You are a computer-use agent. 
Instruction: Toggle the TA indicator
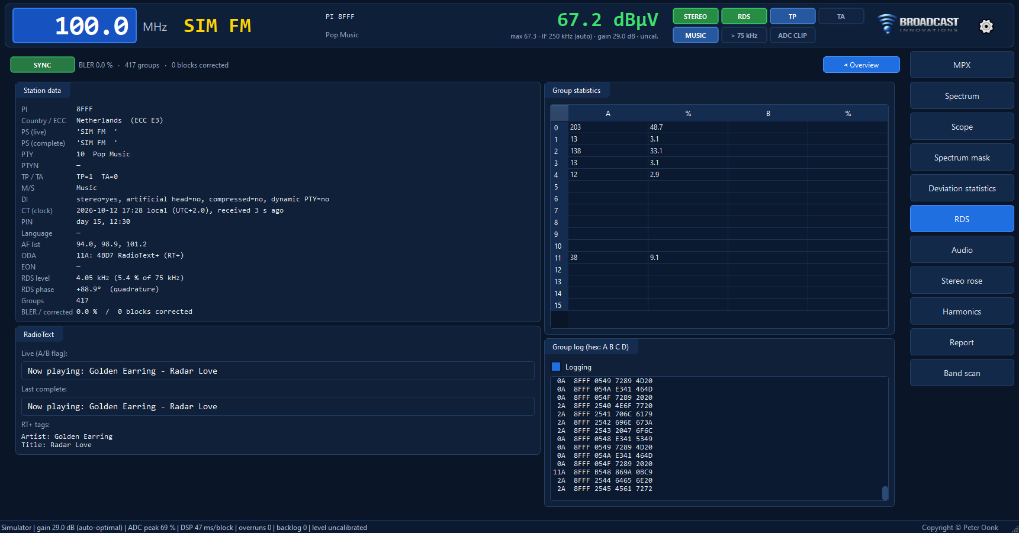point(841,17)
